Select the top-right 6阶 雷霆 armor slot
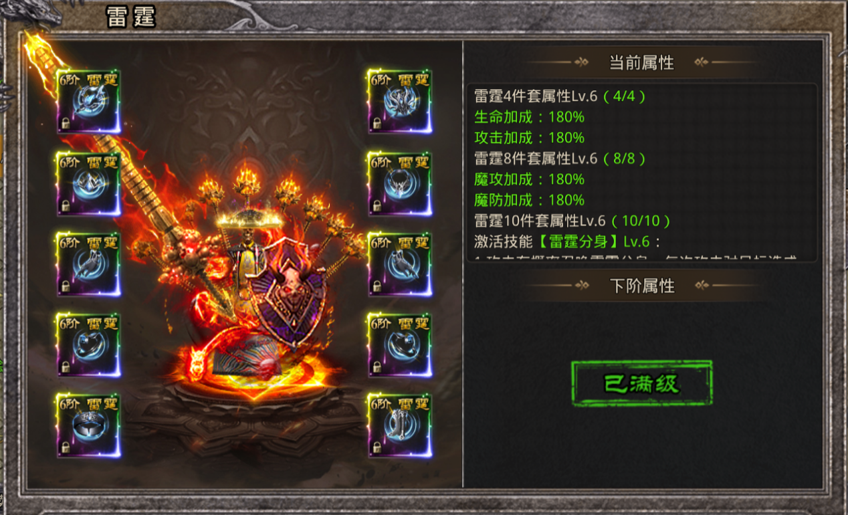 pyautogui.click(x=400, y=102)
